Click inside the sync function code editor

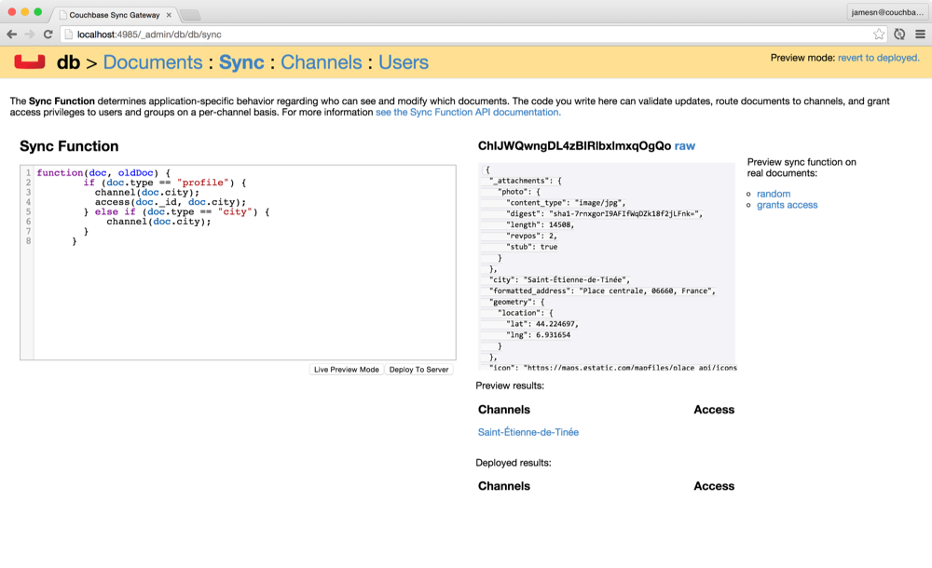pyautogui.click(x=238, y=263)
